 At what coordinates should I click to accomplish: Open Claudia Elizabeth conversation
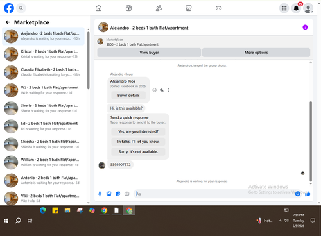(x=44, y=72)
